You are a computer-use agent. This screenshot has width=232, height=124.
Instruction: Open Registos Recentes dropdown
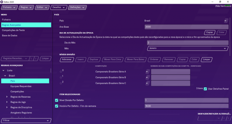click(x=15, y=59)
